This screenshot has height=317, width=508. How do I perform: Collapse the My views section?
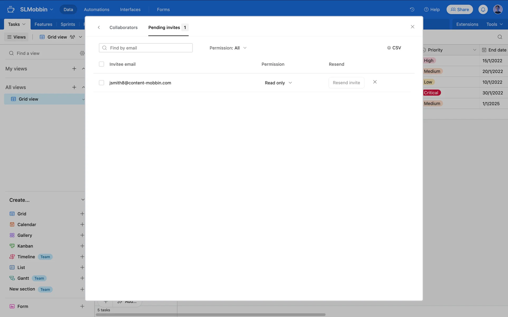(83, 69)
